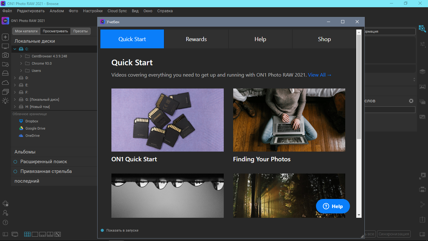
Task: Open the 'ON1 Quick Start' video thumbnail
Action: click(x=167, y=120)
